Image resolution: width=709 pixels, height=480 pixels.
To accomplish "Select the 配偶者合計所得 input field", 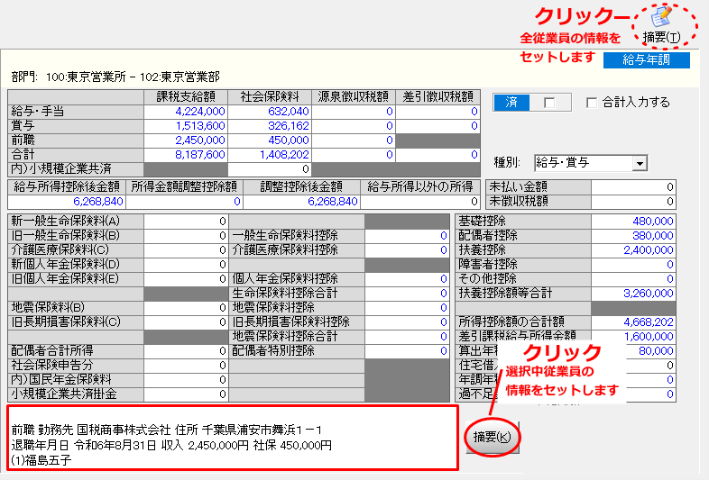I will click(x=185, y=350).
